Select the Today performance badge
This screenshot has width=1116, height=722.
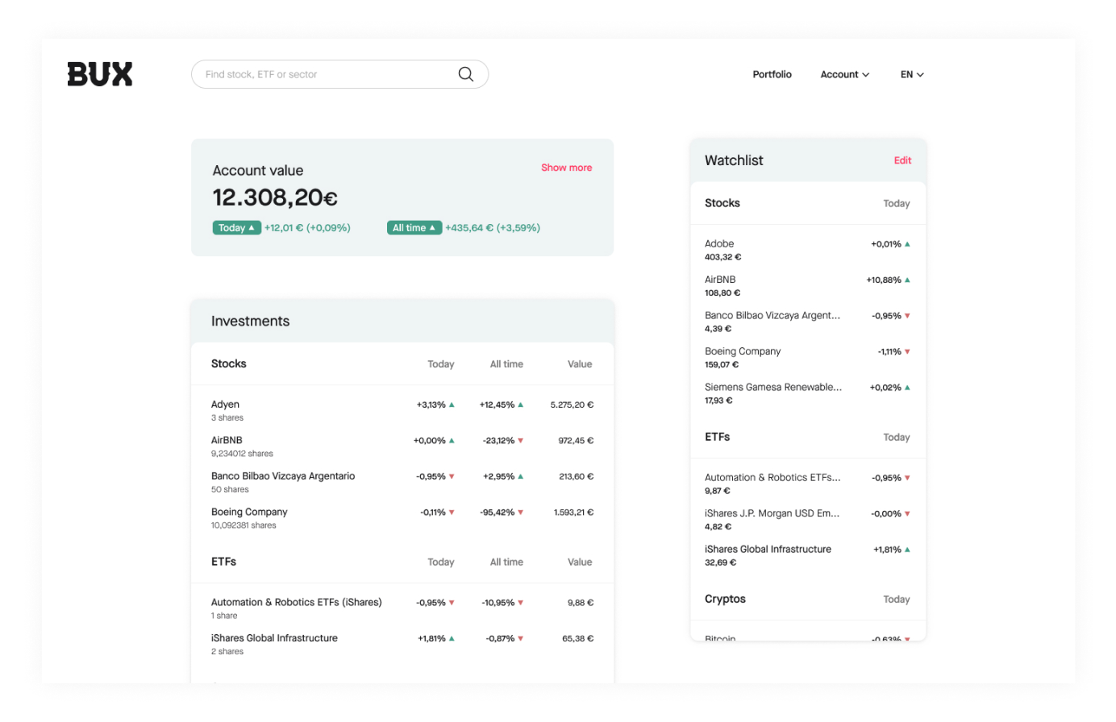(x=236, y=228)
